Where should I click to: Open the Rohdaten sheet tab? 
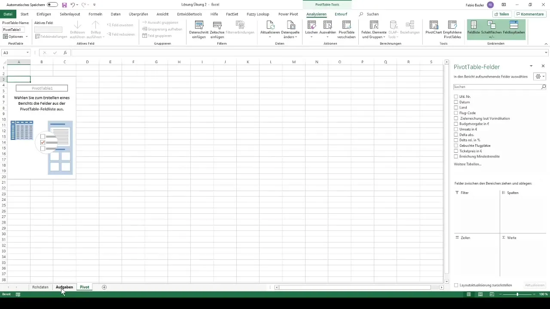click(40, 287)
